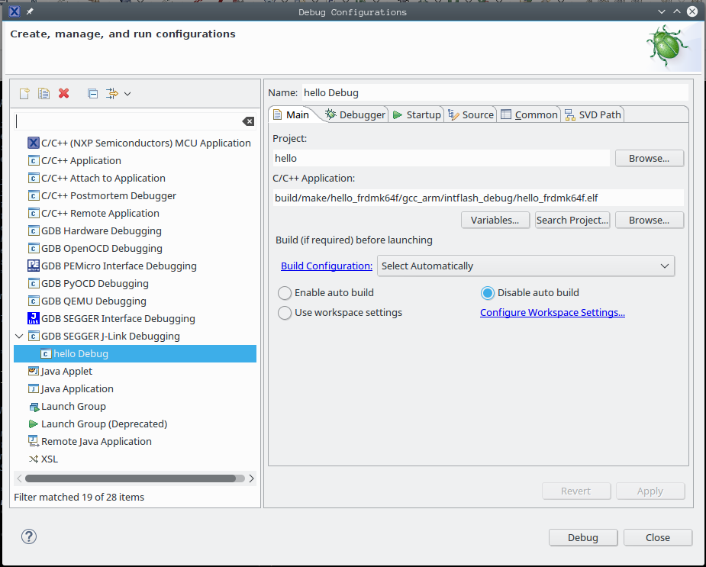Open filter options dropdown arrow
Image resolution: width=706 pixels, height=567 pixels.
click(127, 93)
